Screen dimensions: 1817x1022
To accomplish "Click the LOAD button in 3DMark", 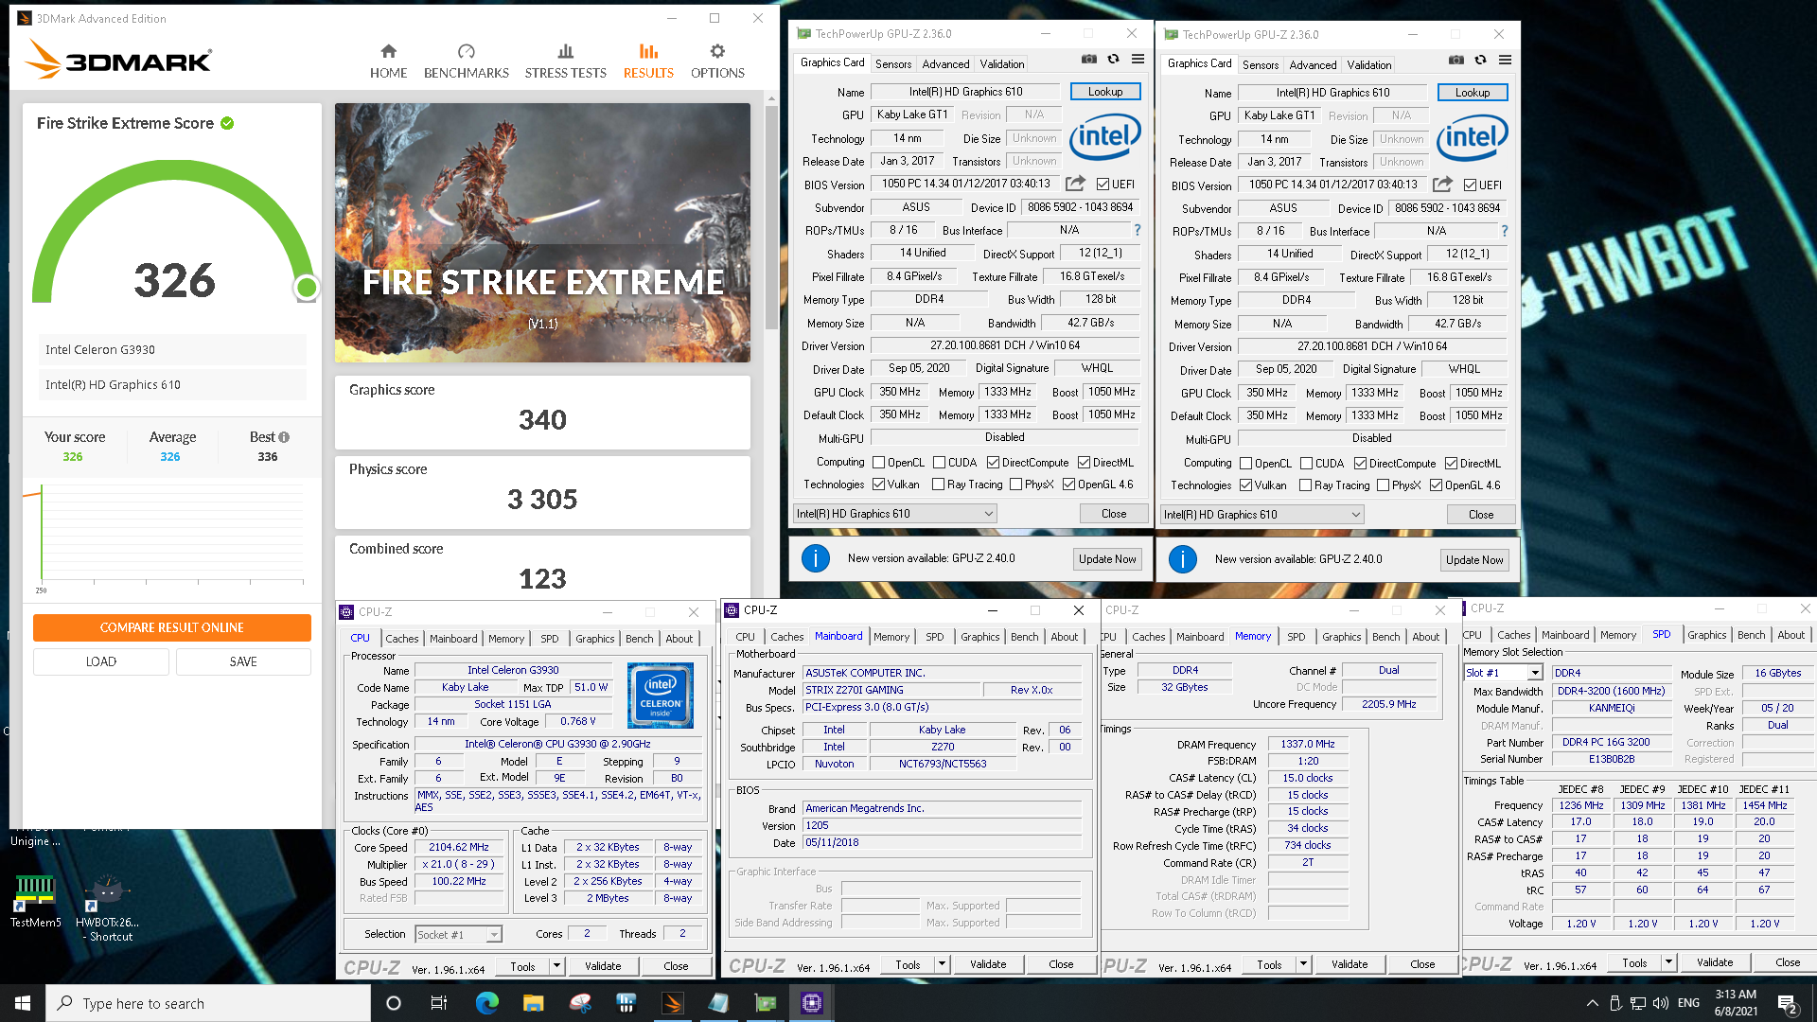I will (101, 661).
